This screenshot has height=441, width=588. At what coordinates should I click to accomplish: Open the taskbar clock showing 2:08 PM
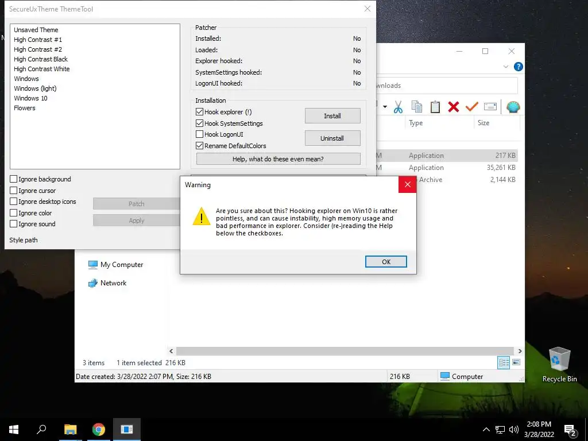click(539, 430)
